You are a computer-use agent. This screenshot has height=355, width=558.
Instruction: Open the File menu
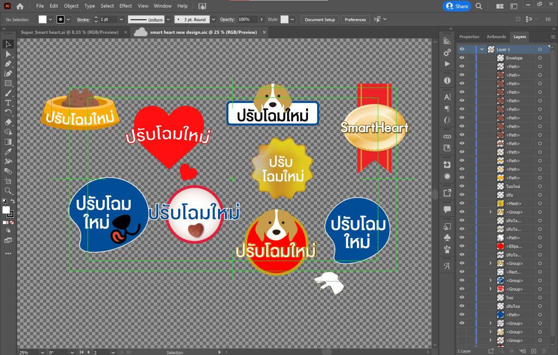coord(40,6)
